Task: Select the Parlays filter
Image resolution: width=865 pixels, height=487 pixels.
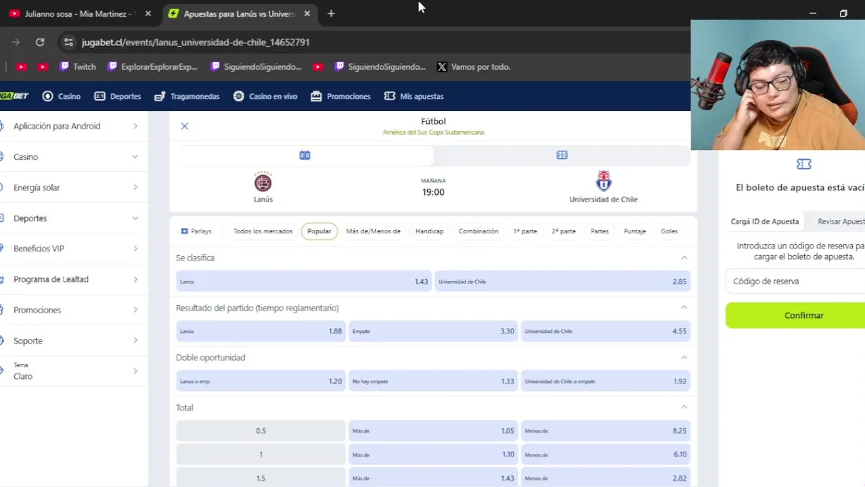Action: (x=196, y=231)
